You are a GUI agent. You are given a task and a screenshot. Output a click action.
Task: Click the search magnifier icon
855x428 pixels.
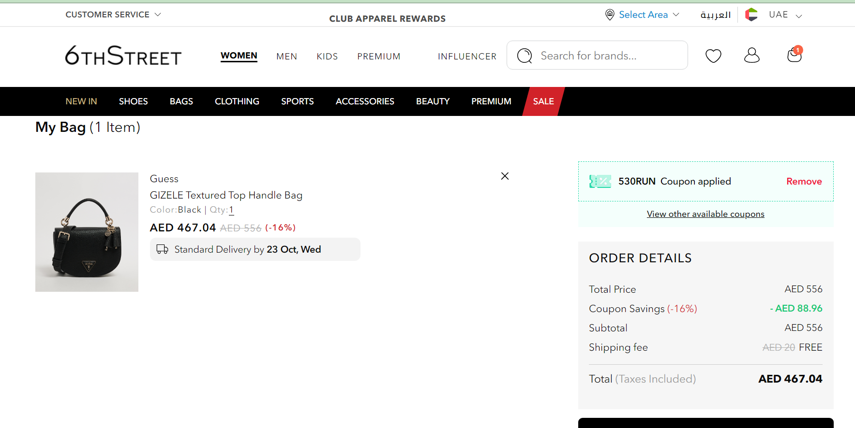(525, 56)
